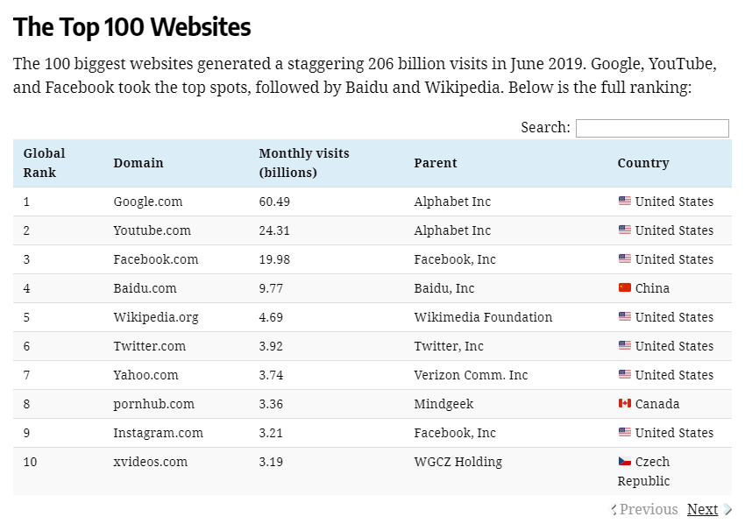This screenshot has width=745, height=531.
Task: Click inside the Search input box
Action: pyautogui.click(x=652, y=128)
